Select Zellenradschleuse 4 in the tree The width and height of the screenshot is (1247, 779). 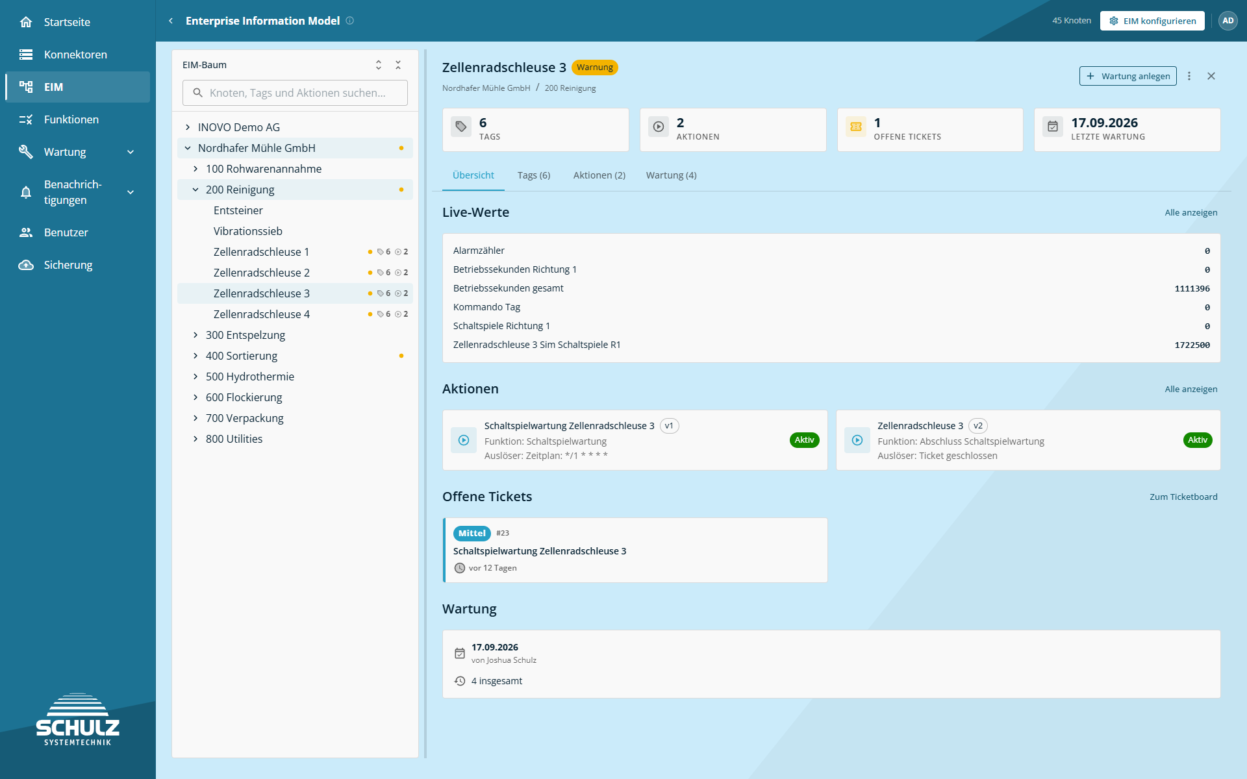point(295,314)
